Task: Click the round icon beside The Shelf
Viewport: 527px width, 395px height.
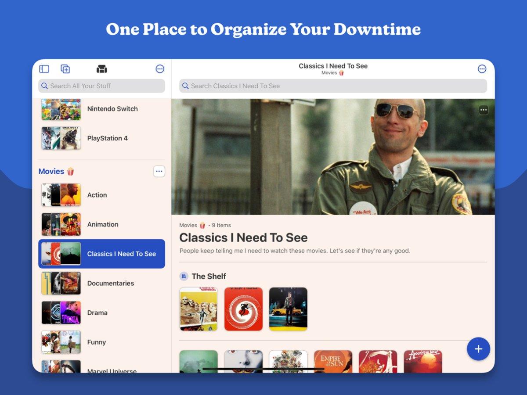Action: click(x=184, y=276)
